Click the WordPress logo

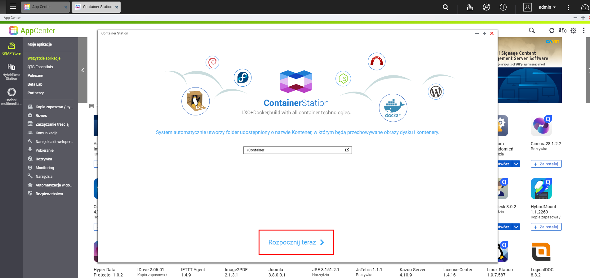click(x=436, y=92)
